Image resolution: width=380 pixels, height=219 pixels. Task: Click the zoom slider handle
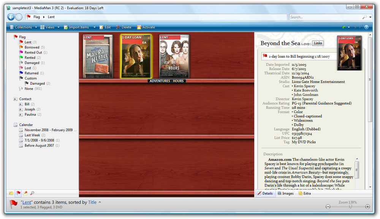tap(350, 206)
